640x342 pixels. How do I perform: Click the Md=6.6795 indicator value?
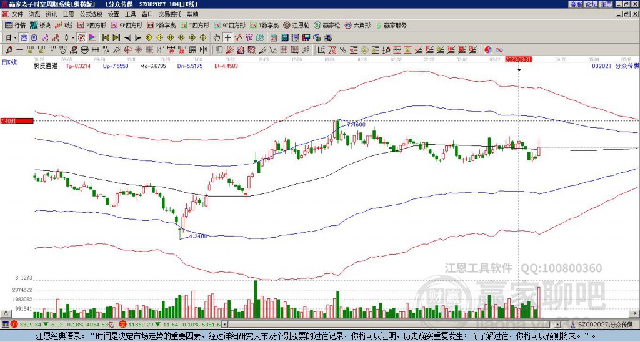tap(153, 66)
